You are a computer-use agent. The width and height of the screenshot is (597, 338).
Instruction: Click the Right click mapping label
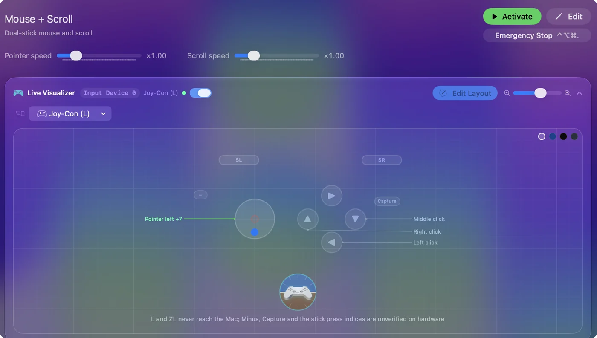[x=427, y=231]
